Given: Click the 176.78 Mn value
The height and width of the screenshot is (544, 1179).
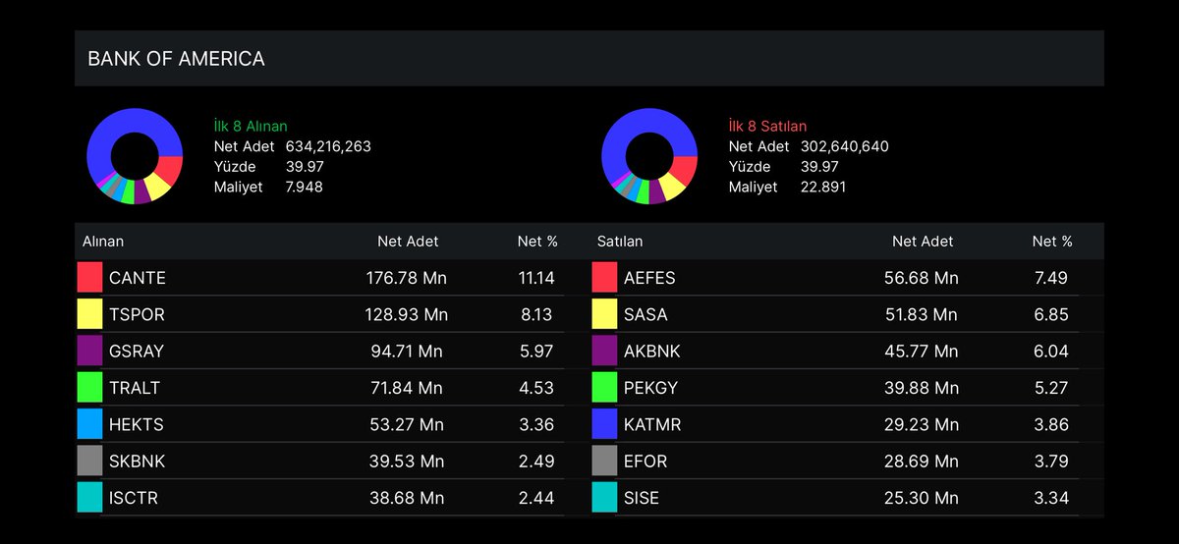Looking at the screenshot, I should coord(406,278).
